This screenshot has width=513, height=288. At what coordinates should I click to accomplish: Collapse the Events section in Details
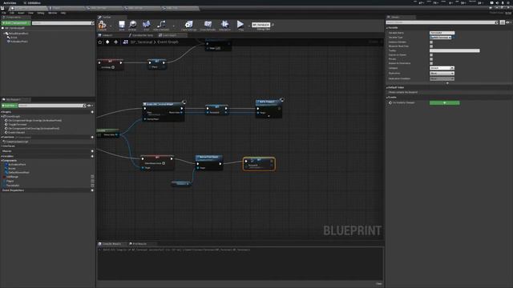tap(387, 98)
